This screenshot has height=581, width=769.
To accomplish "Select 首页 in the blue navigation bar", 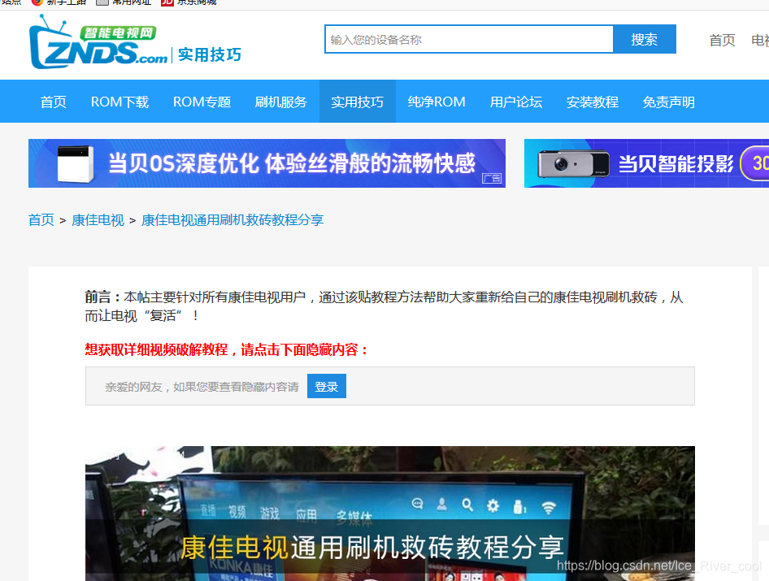I will click(53, 102).
